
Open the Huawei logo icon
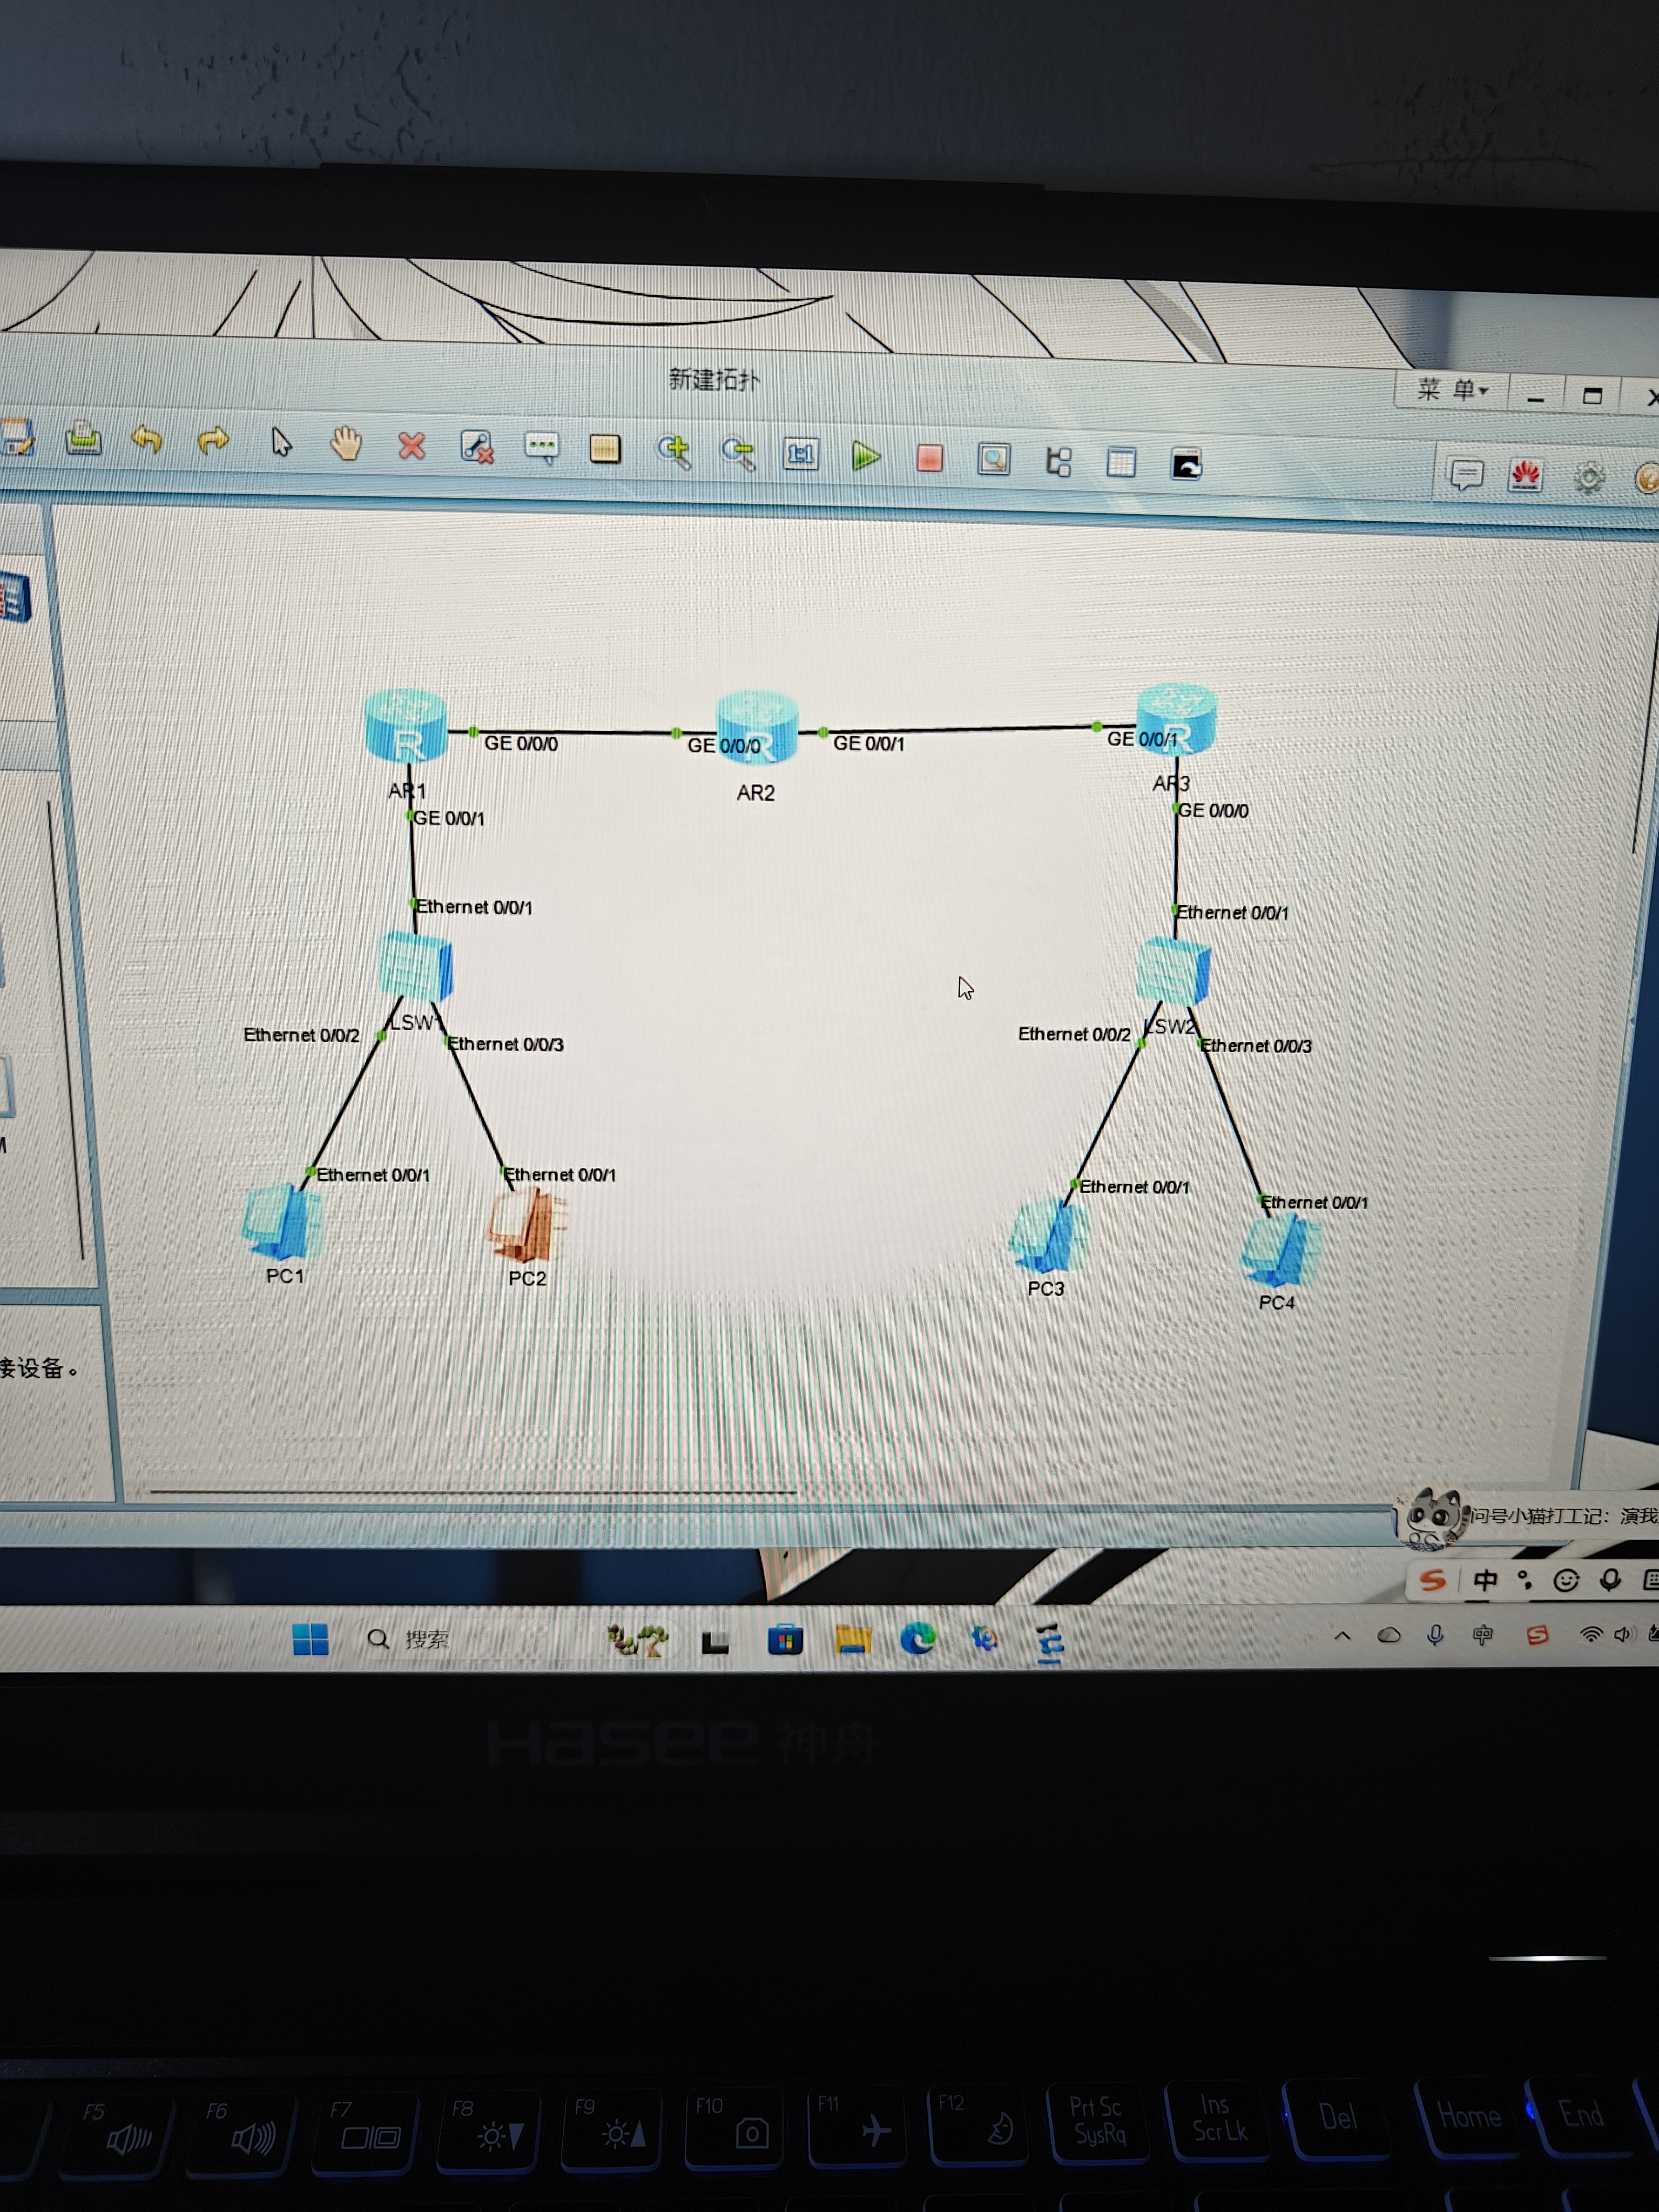(1524, 475)
